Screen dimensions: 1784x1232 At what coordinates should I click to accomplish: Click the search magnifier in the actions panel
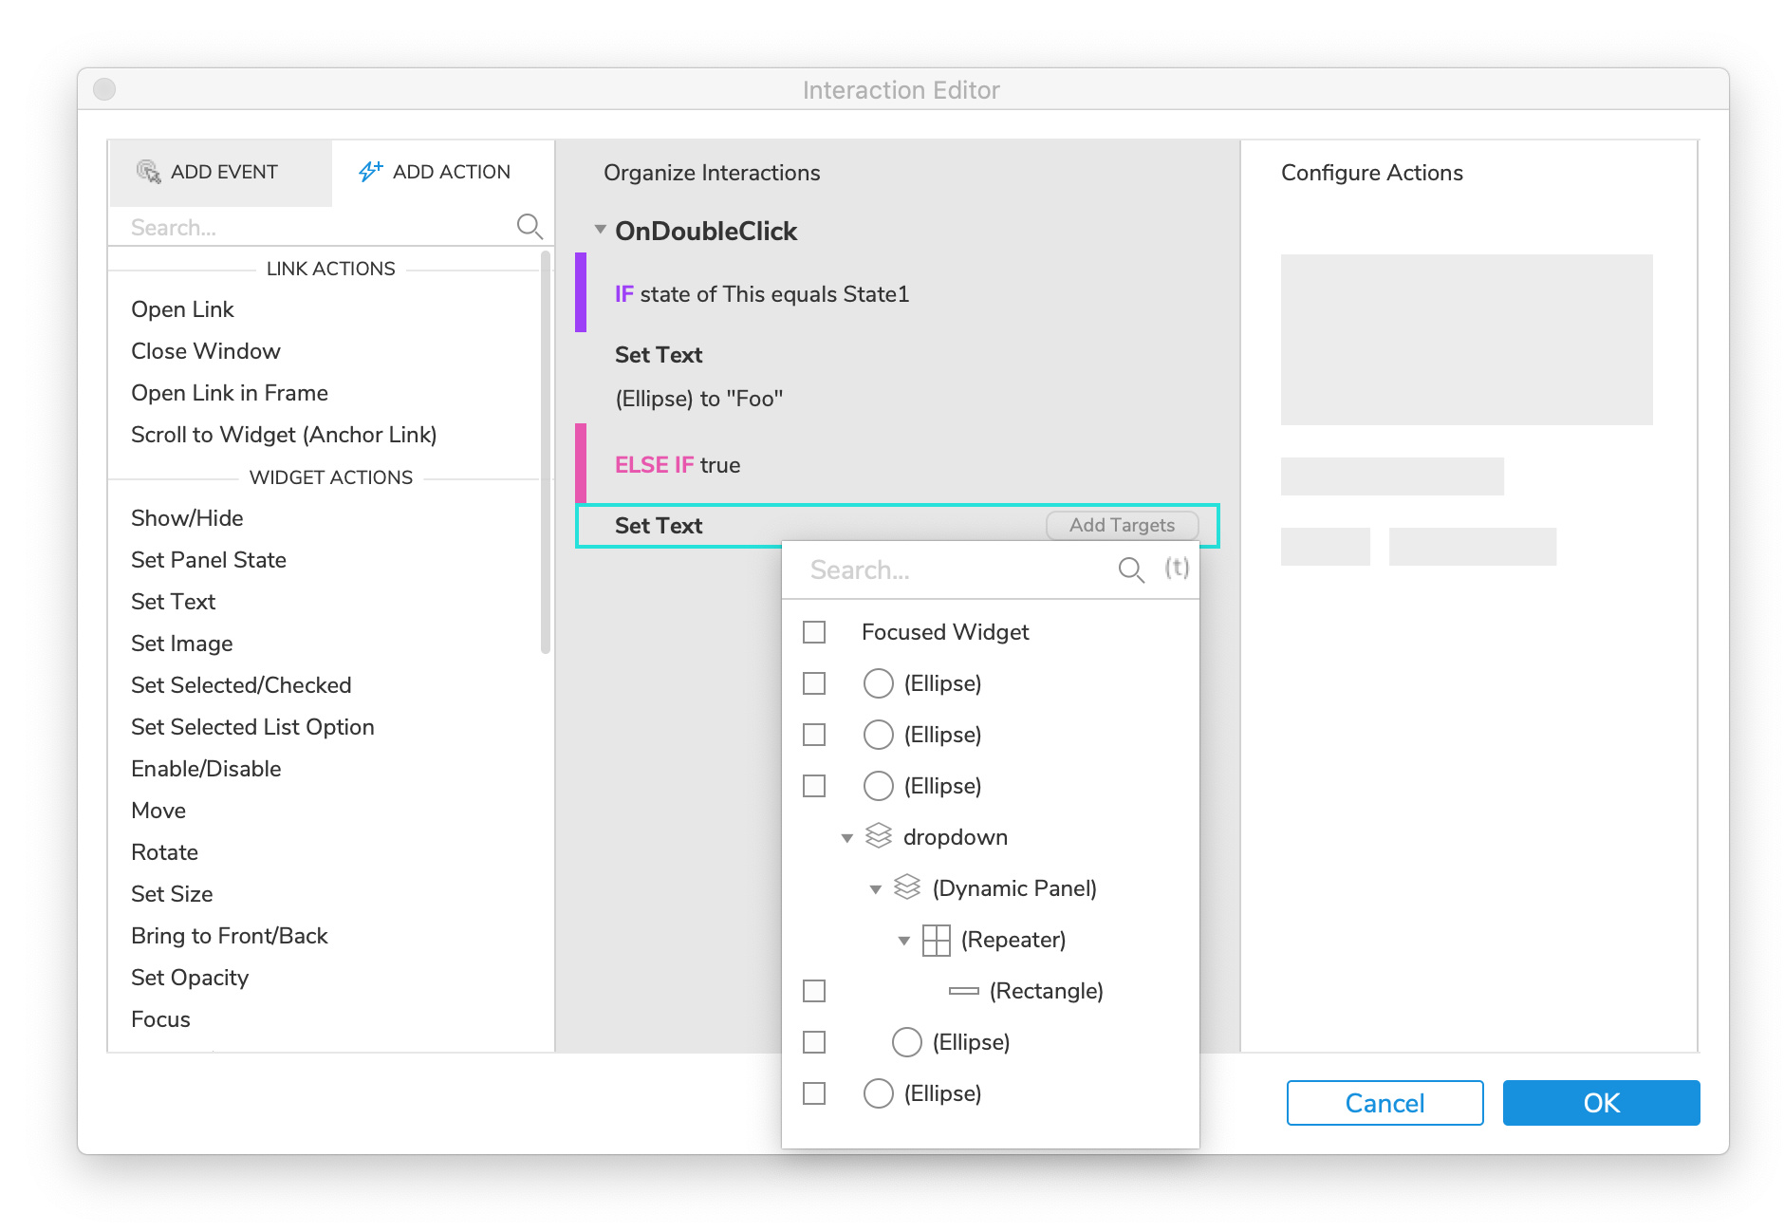click(x=530, y=227)
